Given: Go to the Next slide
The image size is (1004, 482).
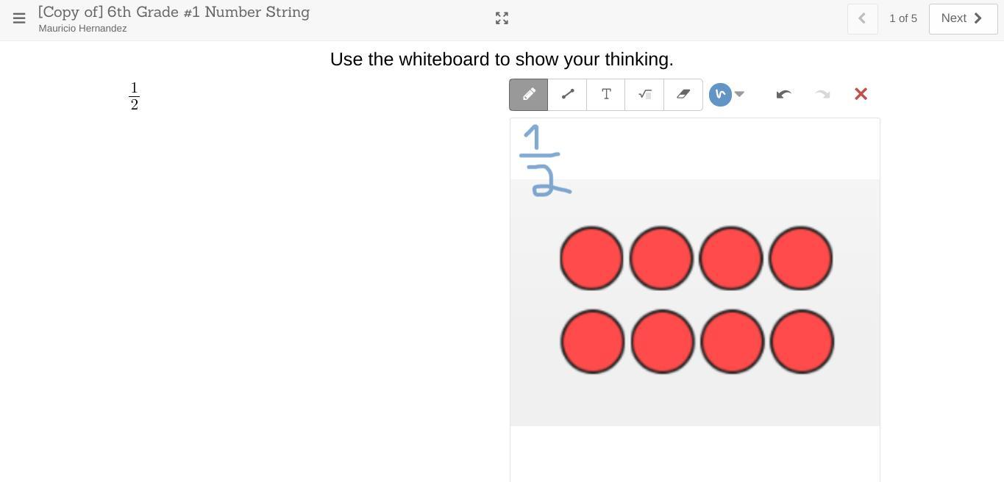Looking at the screenshot, I should click(x=963, y=18).
